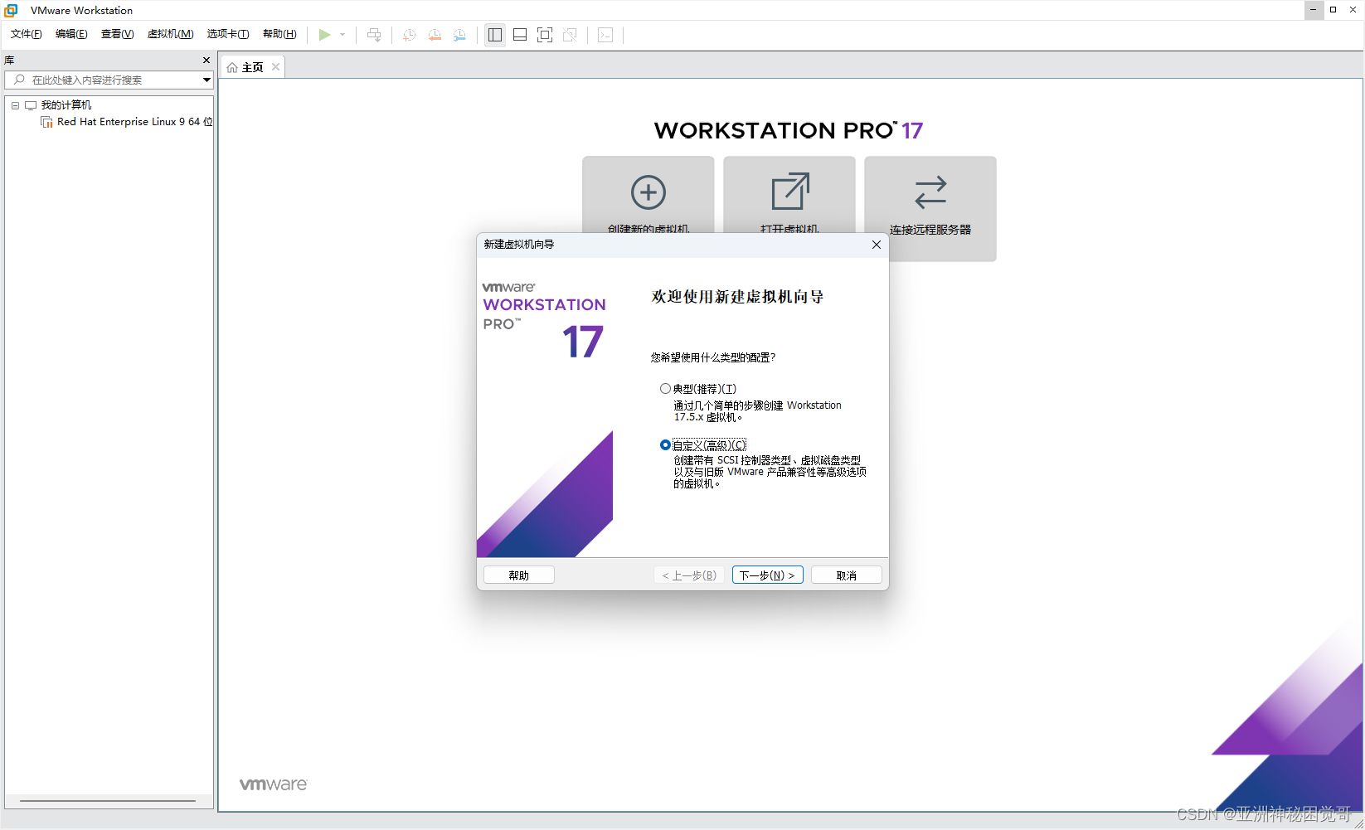The width and height of the screenshot is (1365, 830).
Task: Click the Unity mode toolbar icon
Action: coord(570,35)
